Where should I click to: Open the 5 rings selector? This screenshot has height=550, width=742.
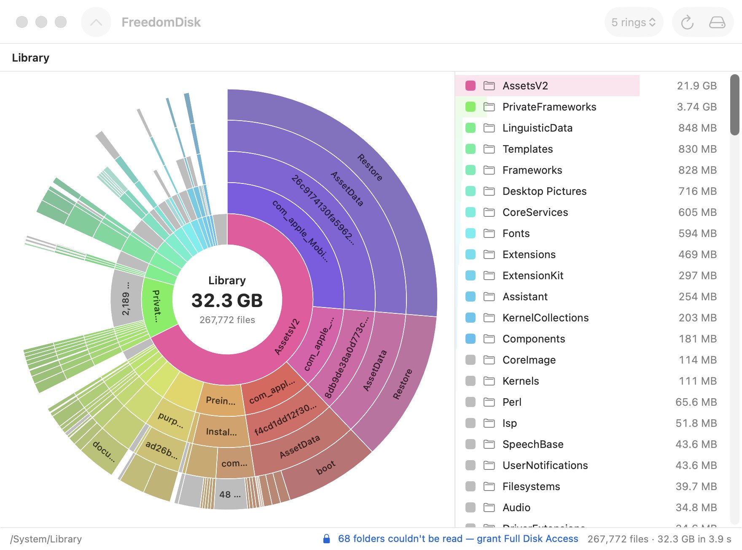point(634,22)
